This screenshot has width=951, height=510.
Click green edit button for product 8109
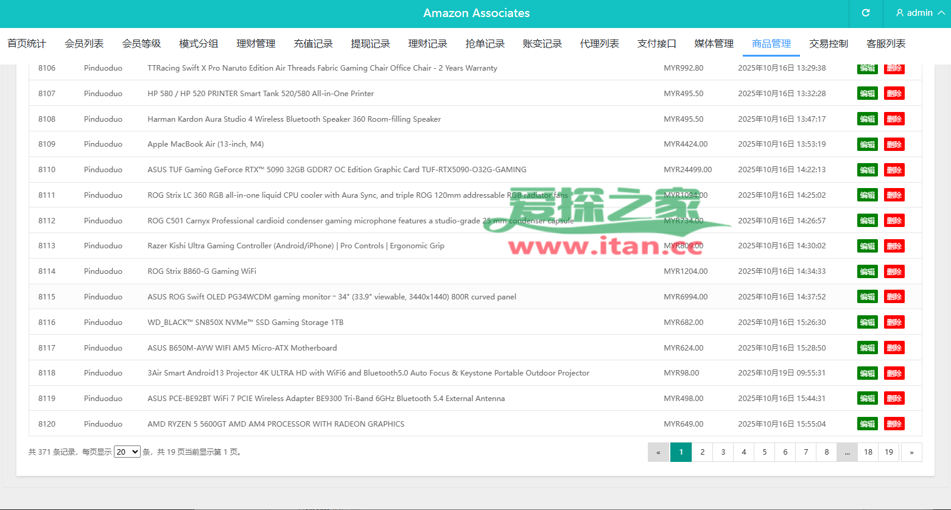(867, 144)
